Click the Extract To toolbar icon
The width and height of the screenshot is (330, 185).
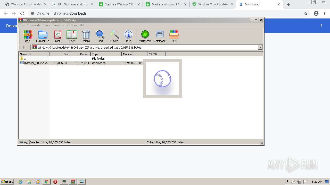(43, 36)
